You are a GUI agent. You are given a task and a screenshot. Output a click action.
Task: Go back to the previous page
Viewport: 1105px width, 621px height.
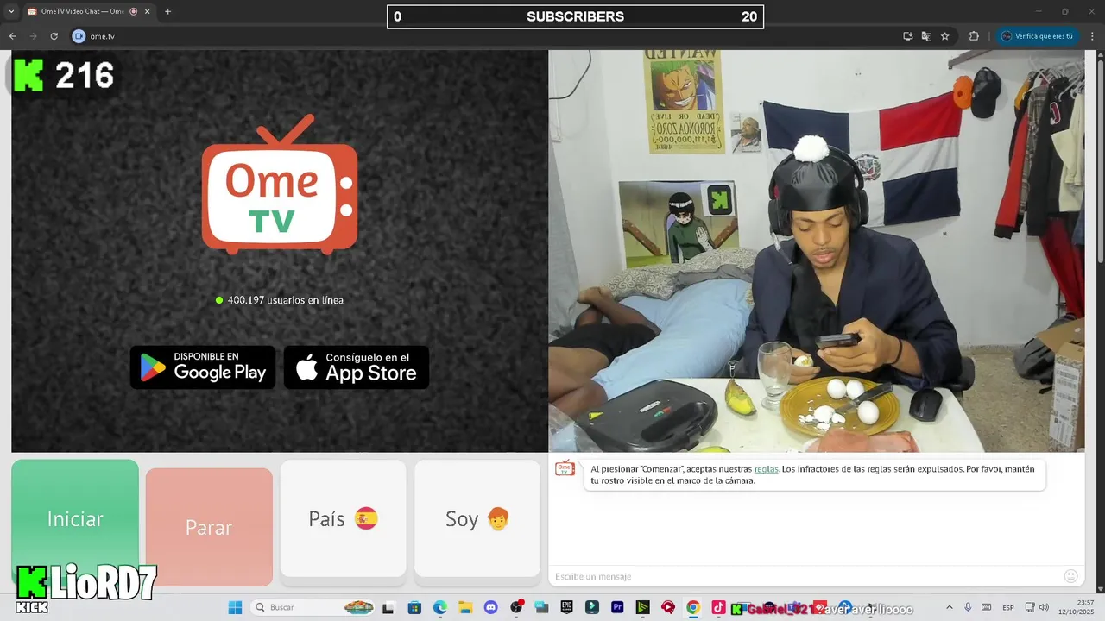12,36
